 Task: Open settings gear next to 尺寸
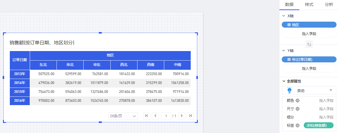click(297, 109)
